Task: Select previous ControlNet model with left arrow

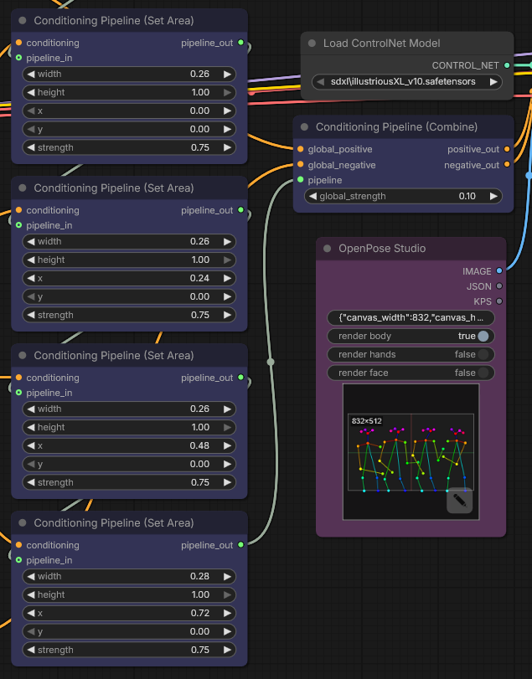Action: point(318,82)
